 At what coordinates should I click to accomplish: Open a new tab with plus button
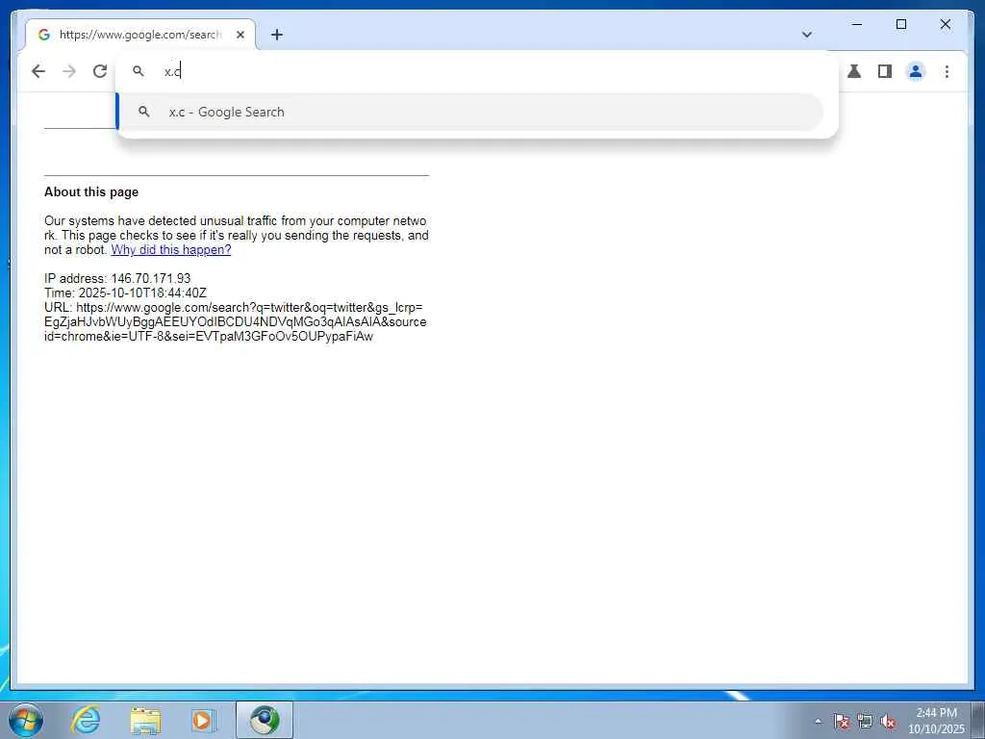tap(276, 35)
